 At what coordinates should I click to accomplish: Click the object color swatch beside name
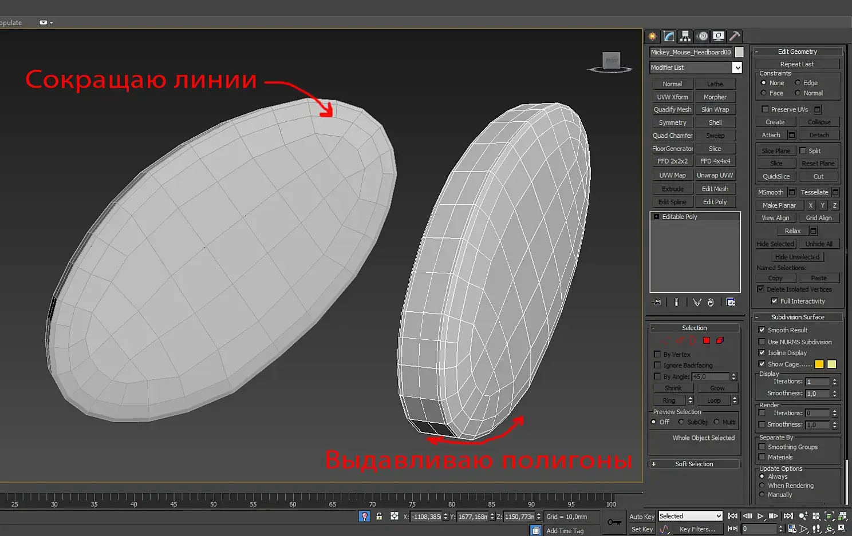point(739,52)
